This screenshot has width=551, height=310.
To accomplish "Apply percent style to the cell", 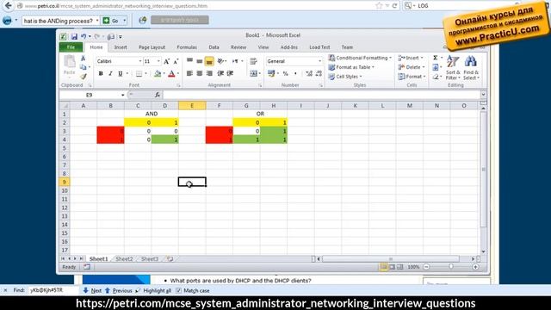I will (285, 73).
